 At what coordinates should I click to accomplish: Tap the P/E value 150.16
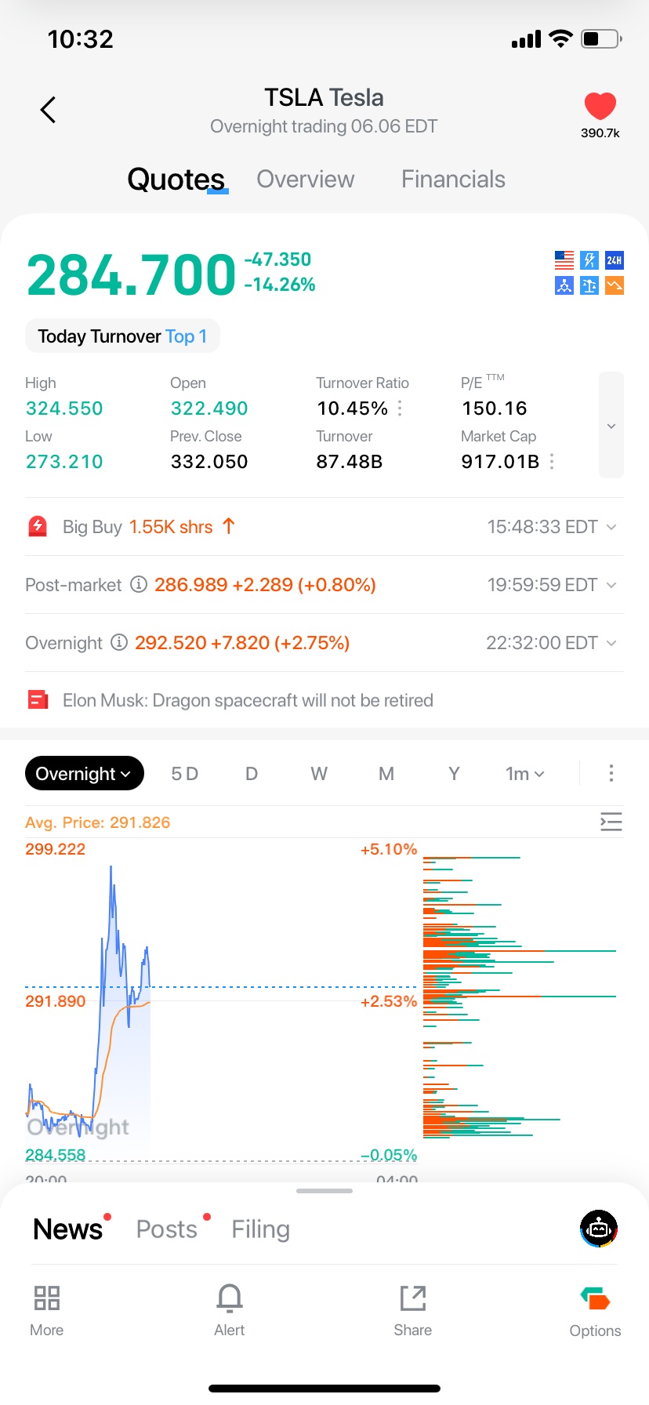pos(495,408)
